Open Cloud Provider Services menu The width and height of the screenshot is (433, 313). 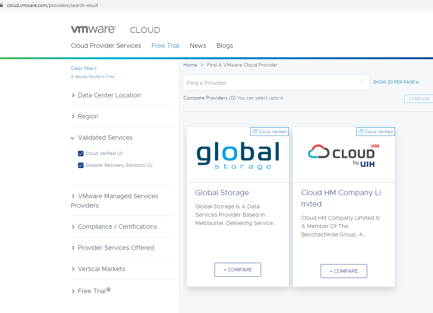[x=106, y=46]
